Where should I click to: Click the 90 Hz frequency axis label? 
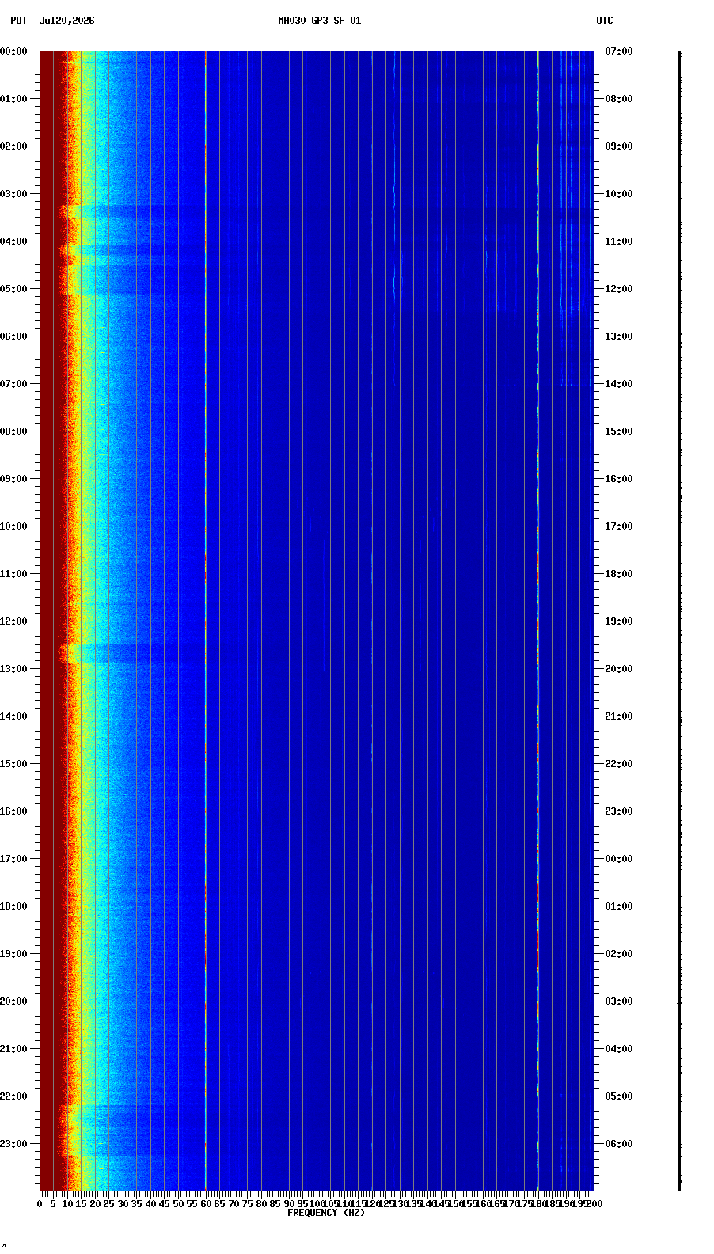289,1204
